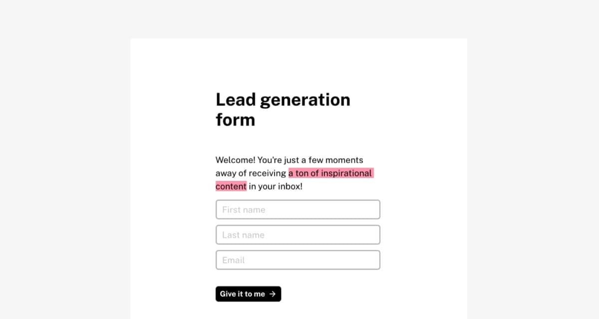Click the highlighted word content
Image resolution: width=599 pixels, height=319 pixels.
[x=231, y=186]
